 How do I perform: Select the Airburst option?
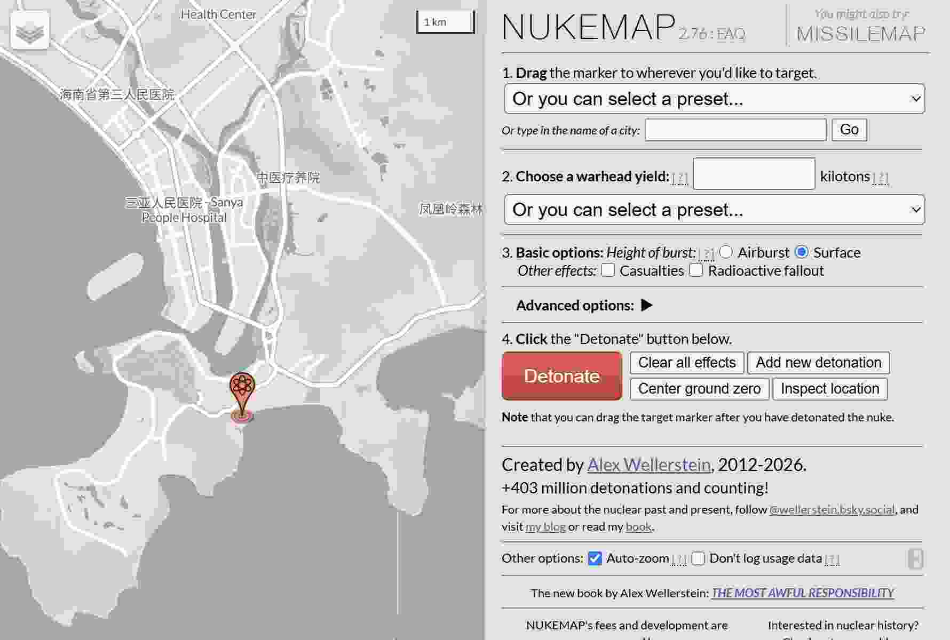[x=726, y=252]
